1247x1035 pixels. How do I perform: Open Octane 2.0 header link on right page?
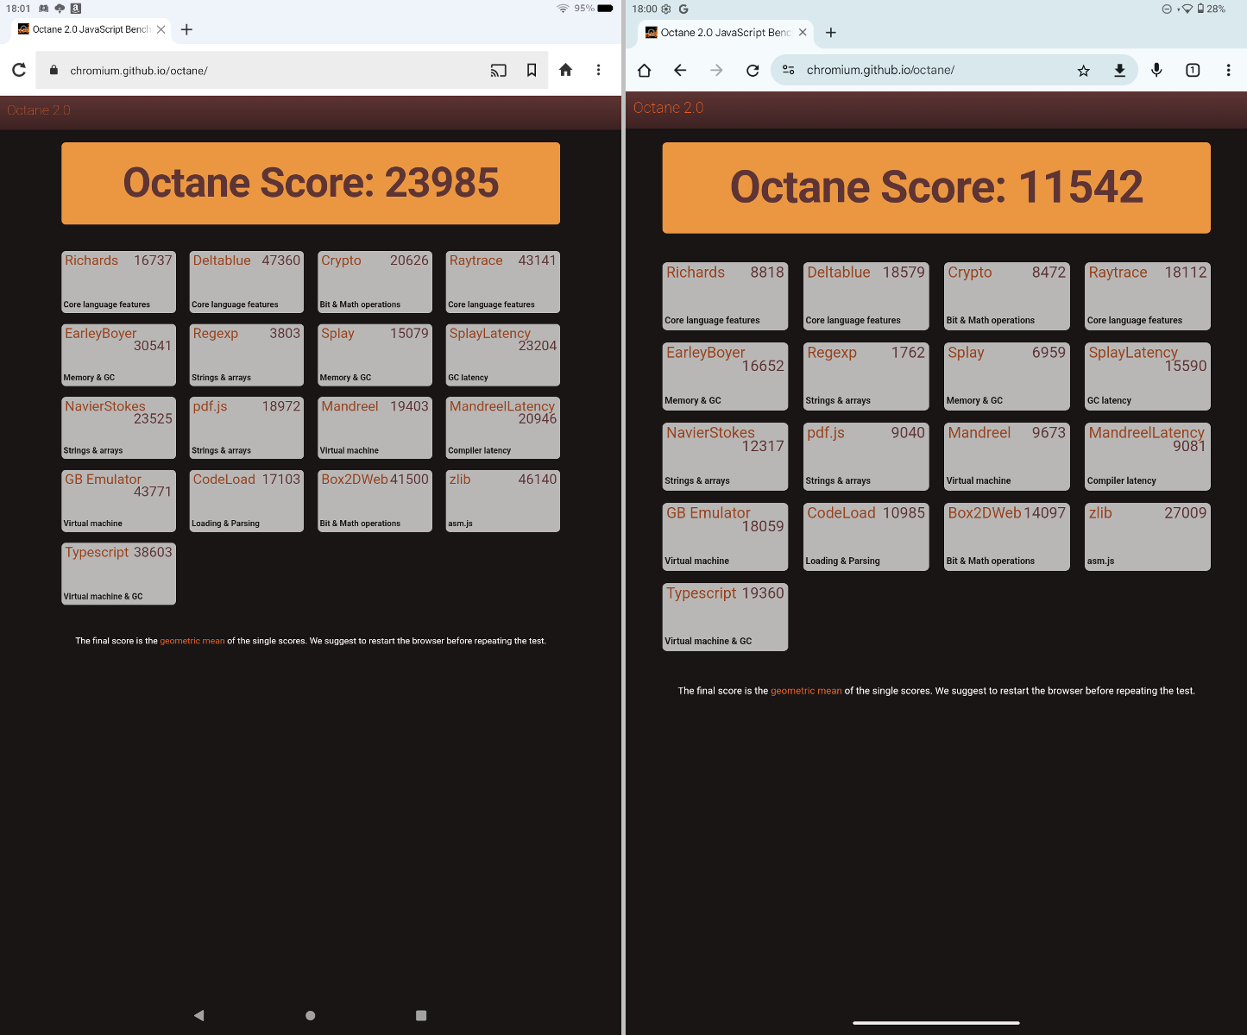[668, 108]
